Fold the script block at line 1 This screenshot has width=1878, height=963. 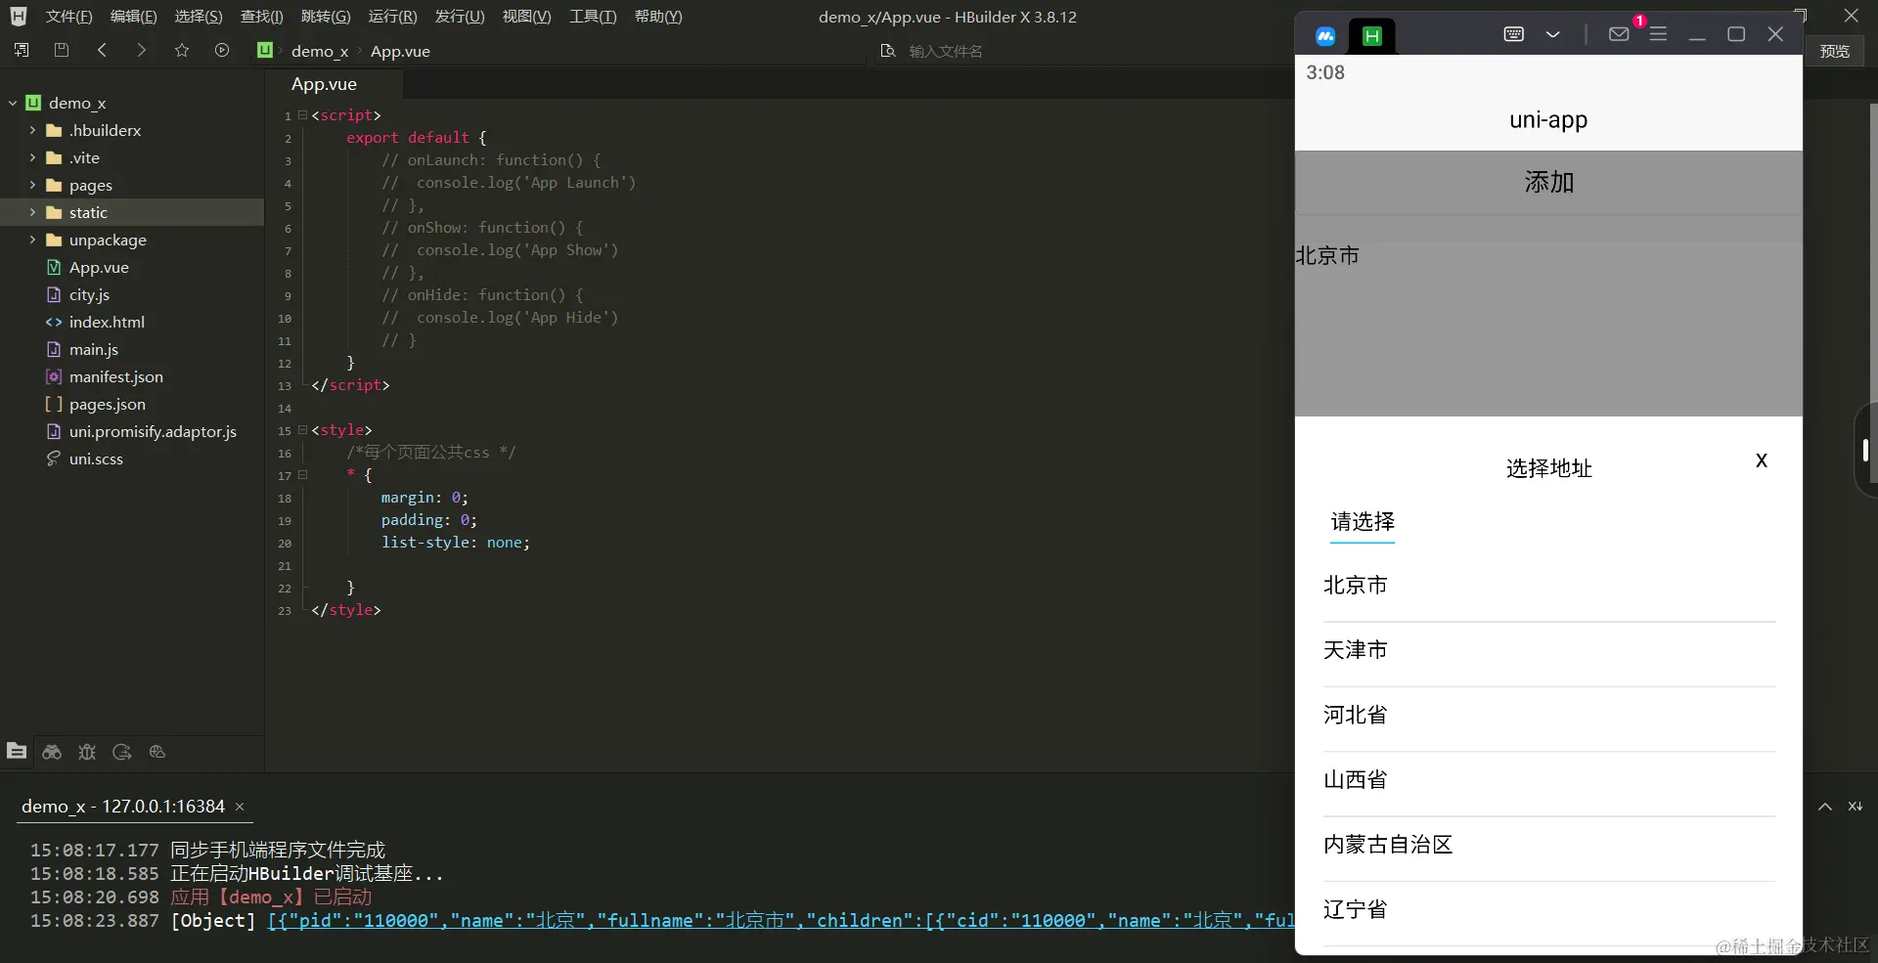click(x=302, y=115)
